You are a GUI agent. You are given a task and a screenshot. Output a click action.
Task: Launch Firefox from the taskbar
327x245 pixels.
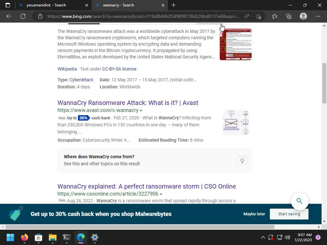24,237
